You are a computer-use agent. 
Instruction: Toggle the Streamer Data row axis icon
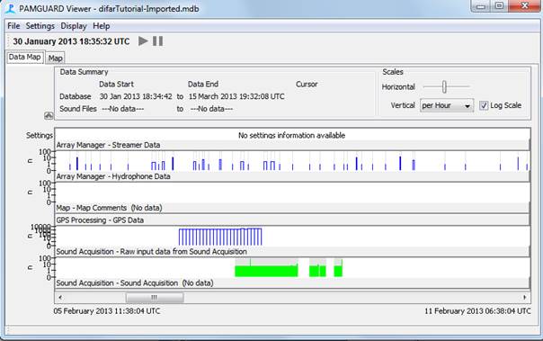point(31,161)
